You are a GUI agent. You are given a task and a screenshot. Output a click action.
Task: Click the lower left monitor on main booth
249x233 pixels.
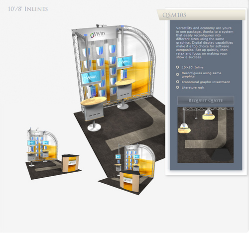pyautogui.click(x=91, y=78)
